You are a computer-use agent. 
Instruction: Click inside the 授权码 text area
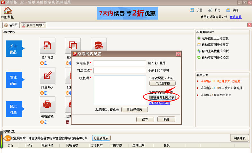120,90
